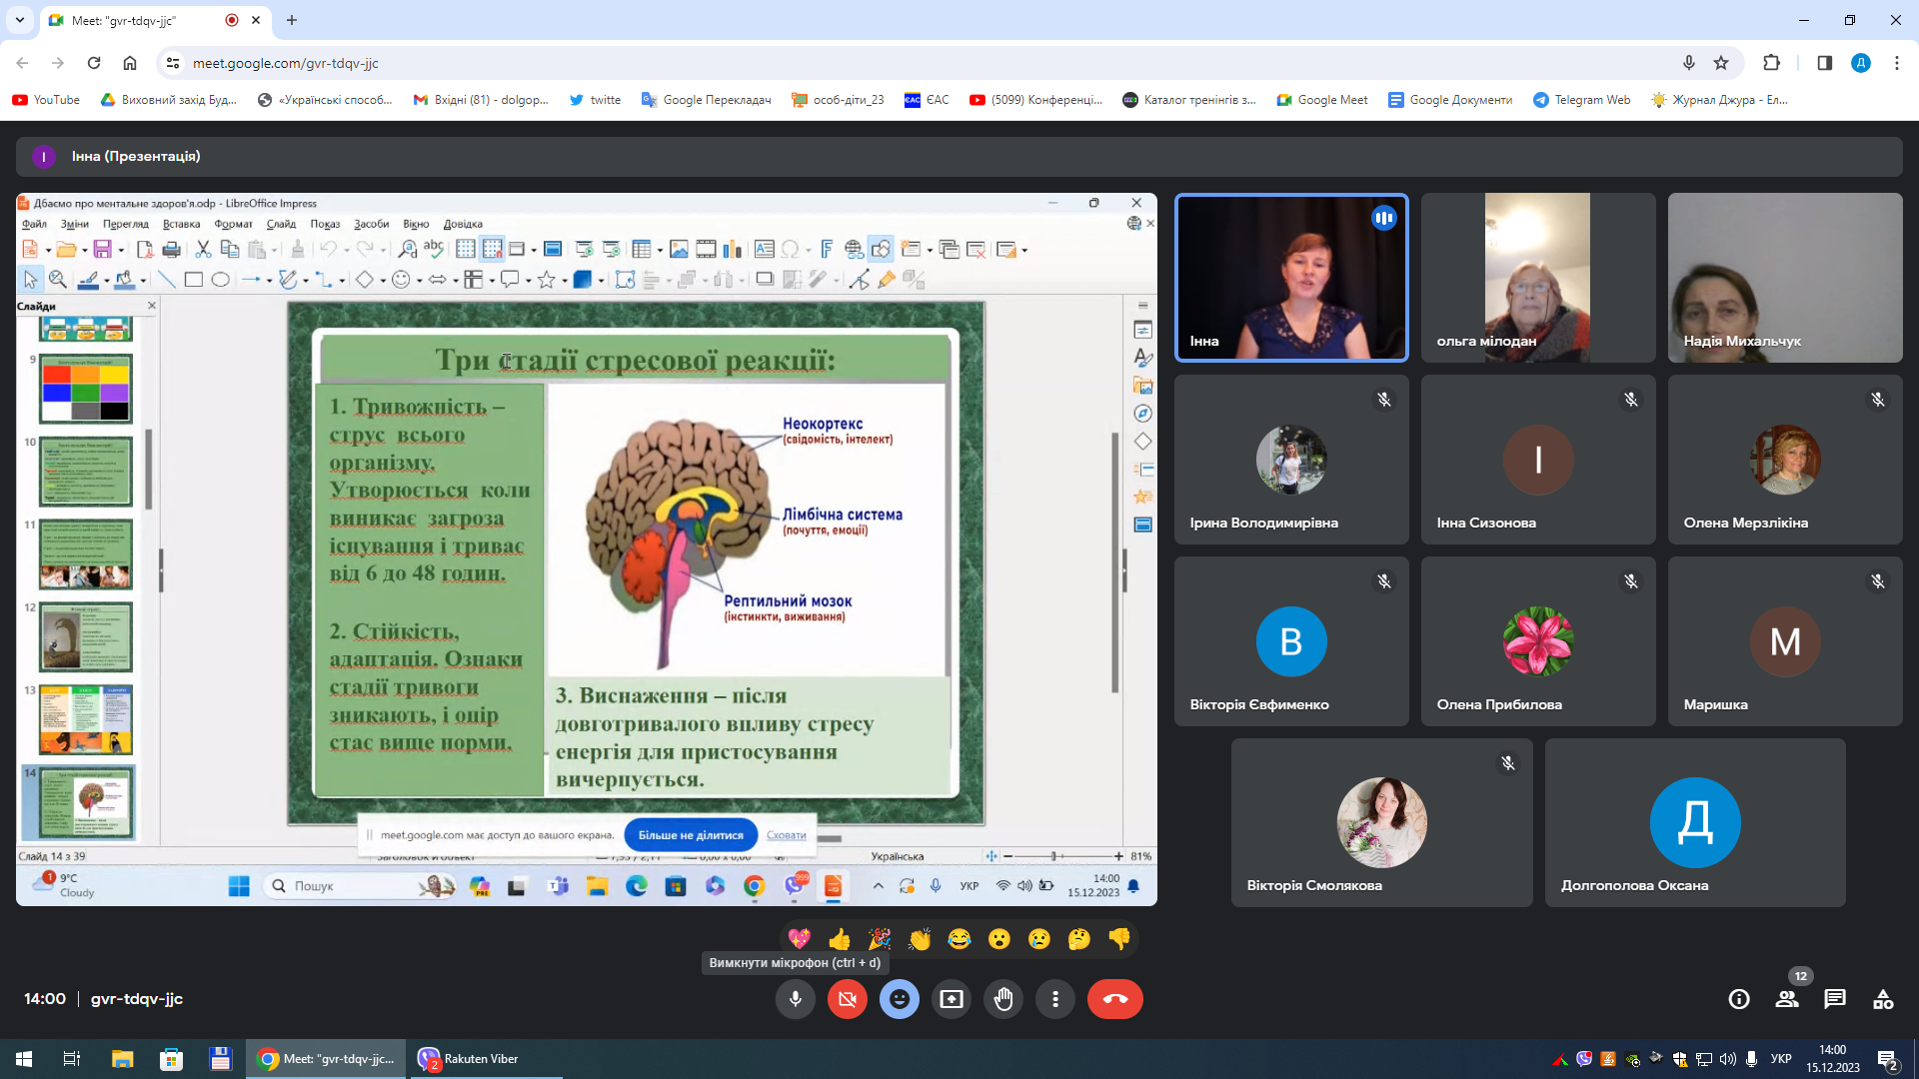Screen dimensions: 1919x1079
Task: Open the Google Meet bookmark
Action: (x=1322, y=100)
